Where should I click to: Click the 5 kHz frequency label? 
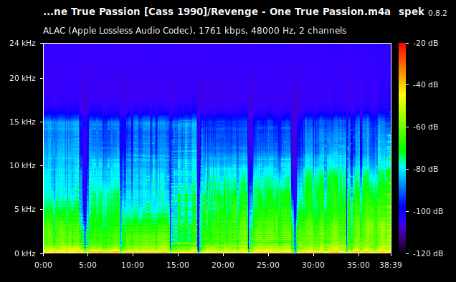click(x=25, y=209)
